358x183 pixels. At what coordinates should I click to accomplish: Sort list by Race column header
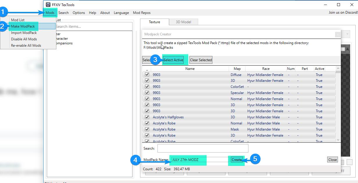point(266,69)
